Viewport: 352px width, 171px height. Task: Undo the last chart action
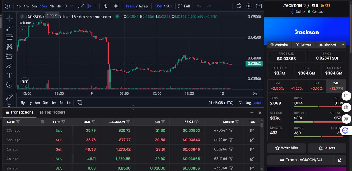pos(199,6)
